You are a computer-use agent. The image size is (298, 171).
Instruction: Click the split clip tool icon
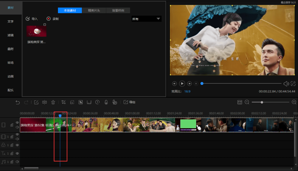[44, 102]
